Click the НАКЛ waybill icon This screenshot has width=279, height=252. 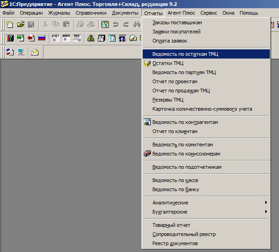[x=66, y=38]
